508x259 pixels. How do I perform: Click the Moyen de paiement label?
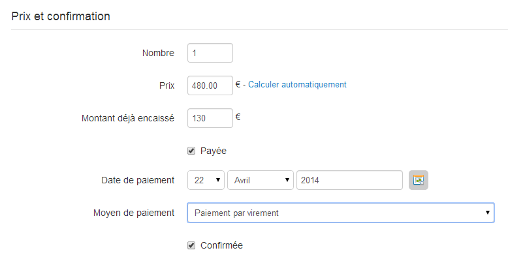coord(134,213)
